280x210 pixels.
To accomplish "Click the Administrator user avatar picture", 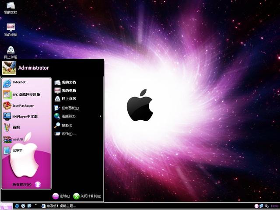I will [x=9, y=68].
